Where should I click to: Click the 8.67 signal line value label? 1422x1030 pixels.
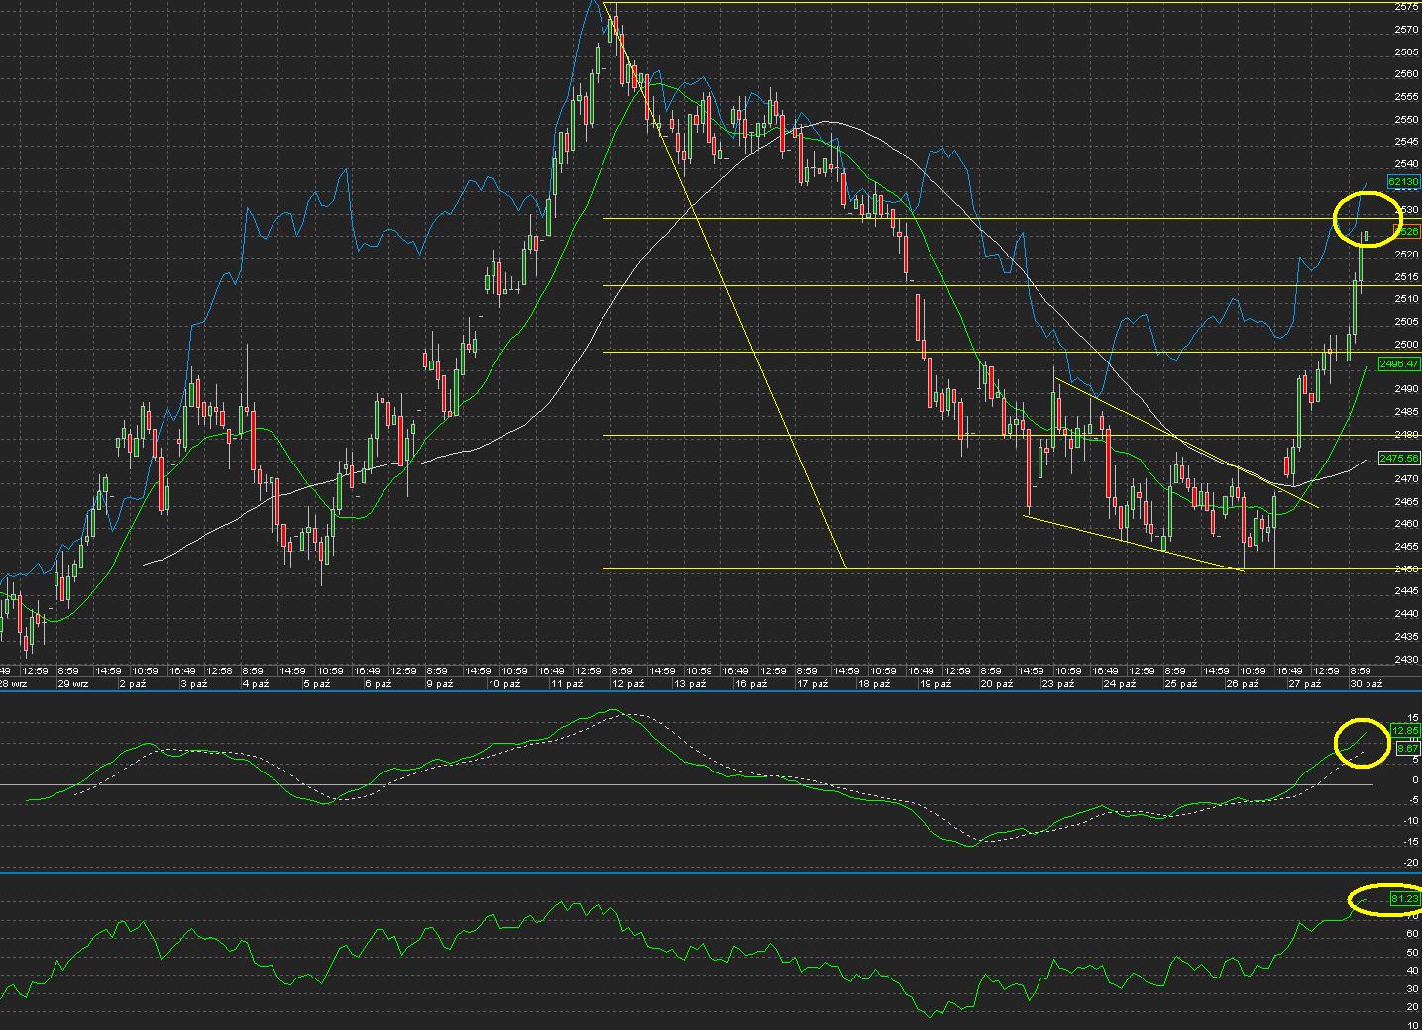(x=1406, y=749)
